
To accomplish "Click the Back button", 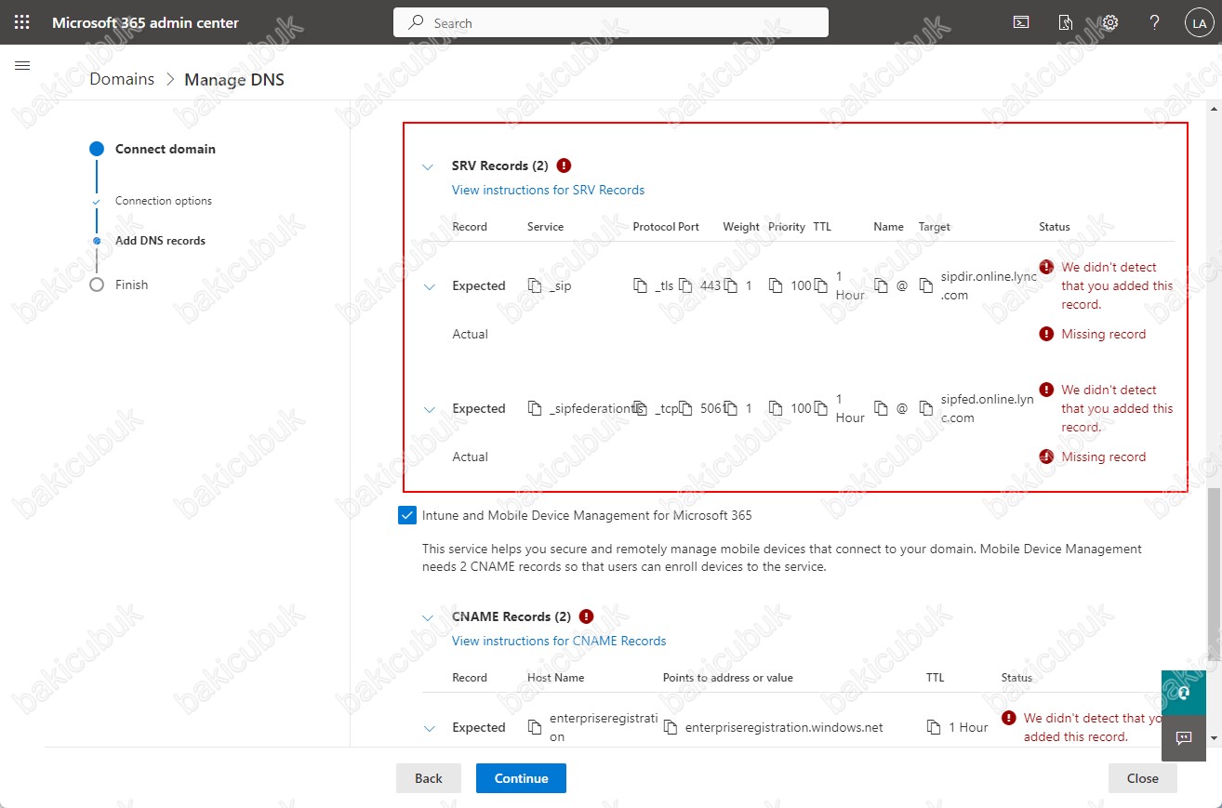I will coord(429,778).
